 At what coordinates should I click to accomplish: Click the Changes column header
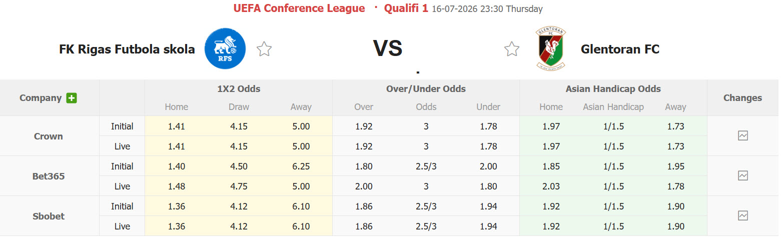coord(743,98)
